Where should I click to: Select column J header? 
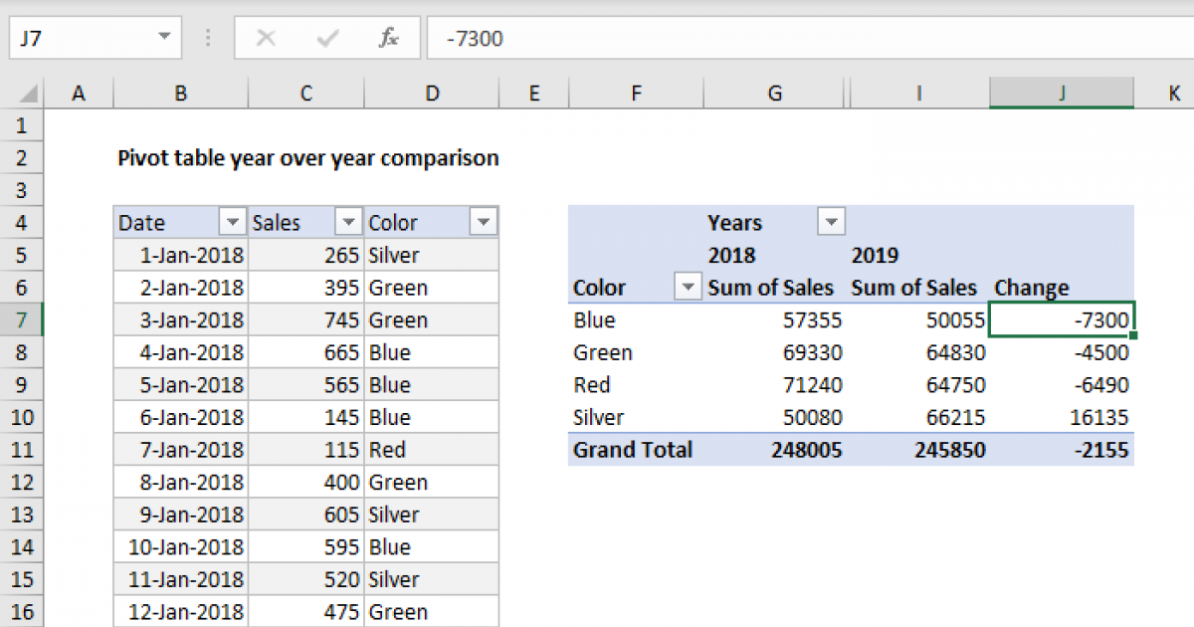pyautogui.click(x=1062, y=94)
